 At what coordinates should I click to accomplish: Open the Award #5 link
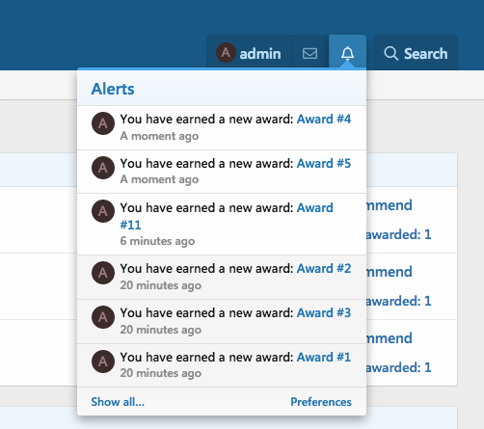[x=324, y=164]
